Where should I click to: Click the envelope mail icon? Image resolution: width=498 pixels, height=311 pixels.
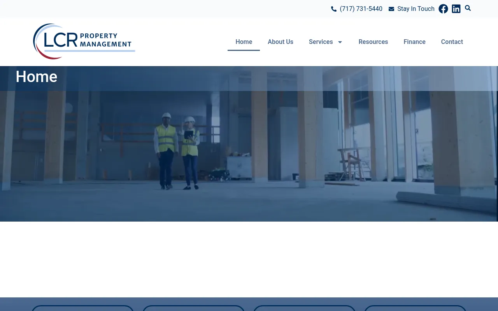[x=391, y=9]
